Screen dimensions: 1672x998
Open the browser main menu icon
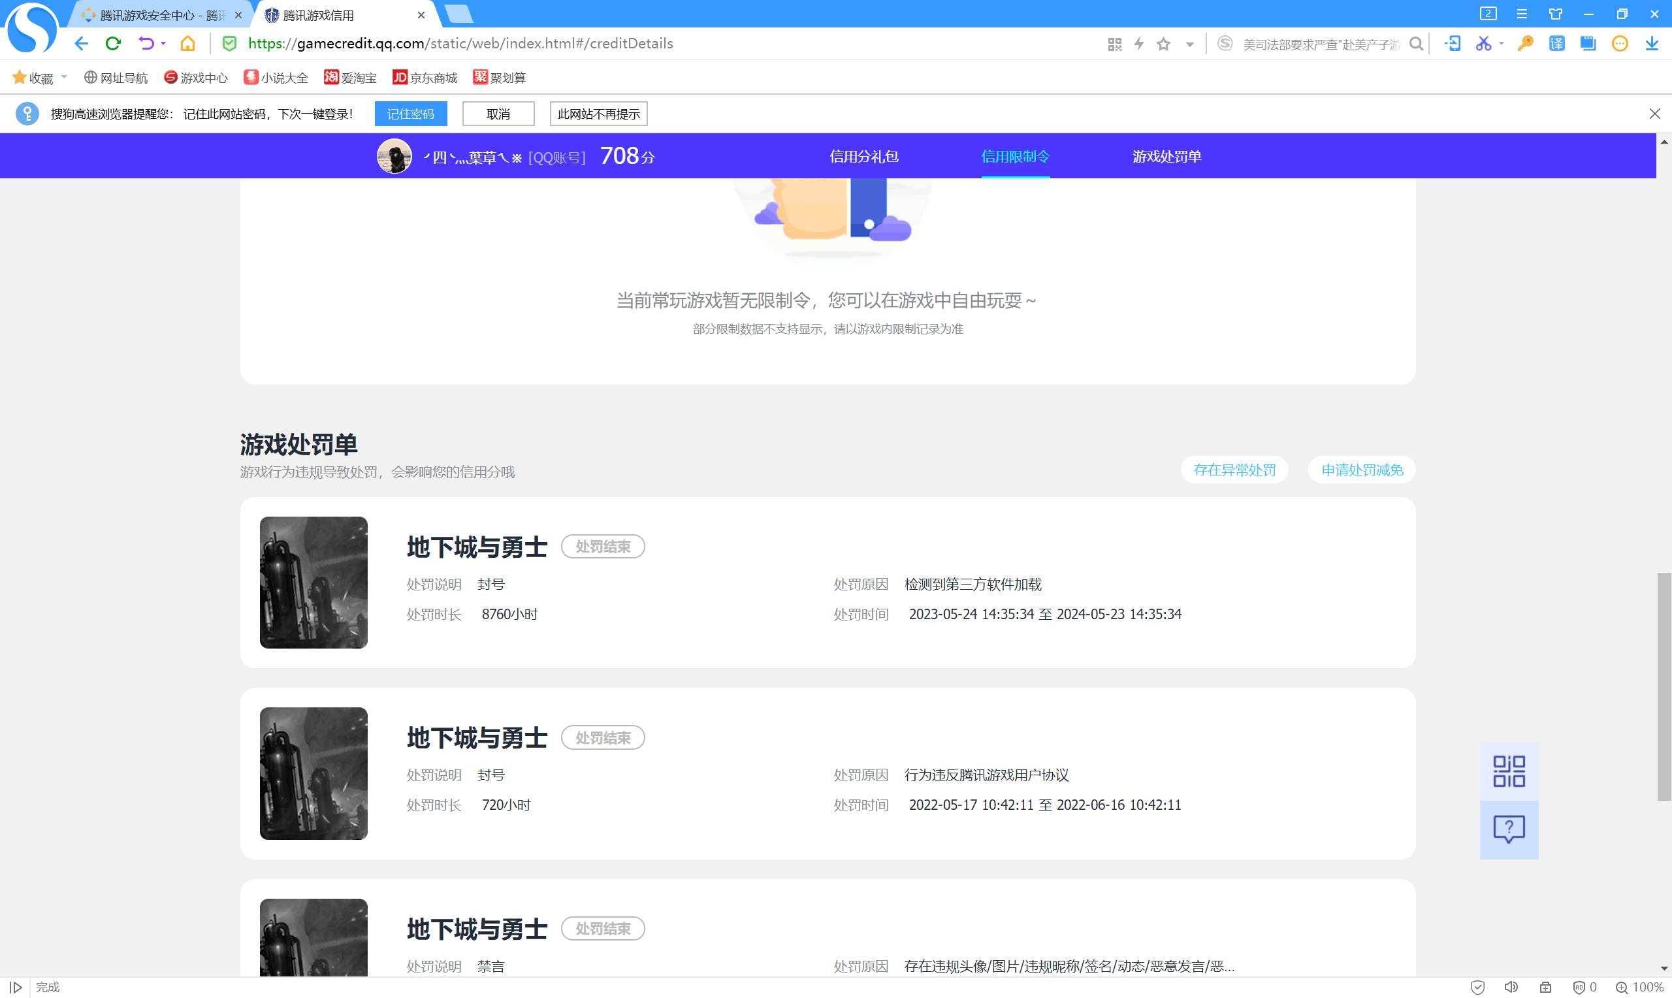point(1522,14)
